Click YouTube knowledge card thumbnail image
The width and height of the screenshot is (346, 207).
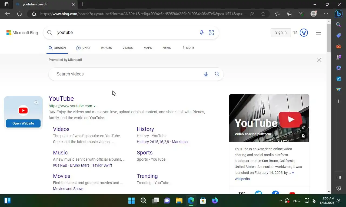pyautogui.click(x=269, y=118)
